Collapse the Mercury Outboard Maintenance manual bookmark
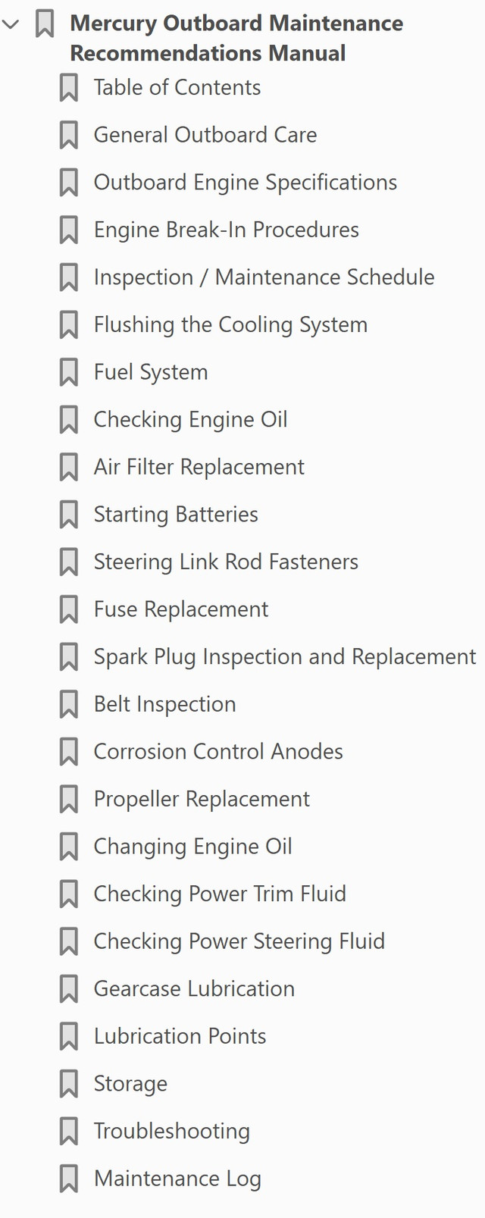 click(9, 23)
